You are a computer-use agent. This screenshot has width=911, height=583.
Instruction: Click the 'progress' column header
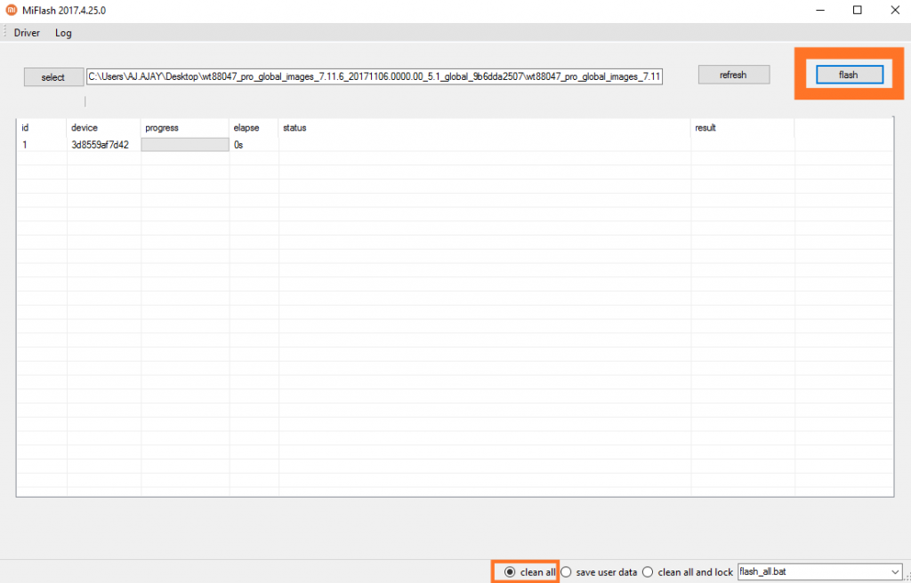[x=185, y=128]
